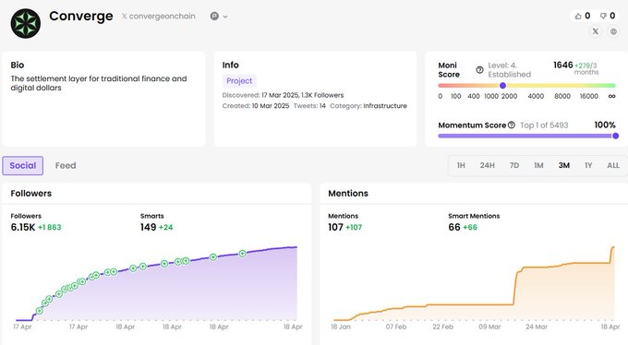628x345 pixels.
Task: Click the Project category tag
Action: [239, 81]
